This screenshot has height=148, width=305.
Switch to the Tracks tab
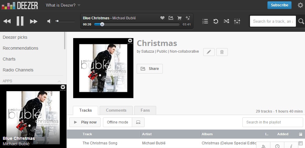pyautogui.click(x=86, y=110)
